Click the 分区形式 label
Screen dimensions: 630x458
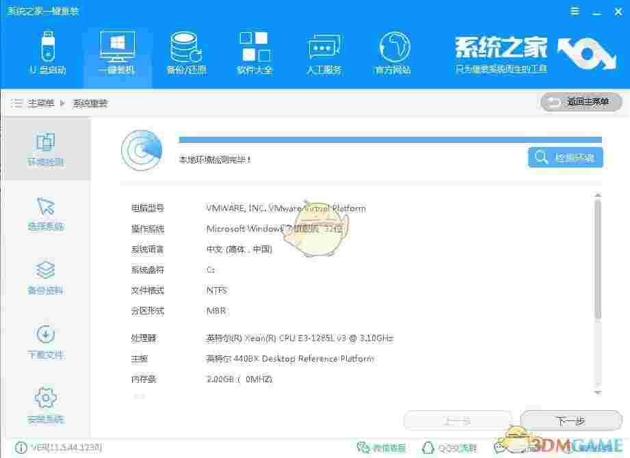click(148, 310)
